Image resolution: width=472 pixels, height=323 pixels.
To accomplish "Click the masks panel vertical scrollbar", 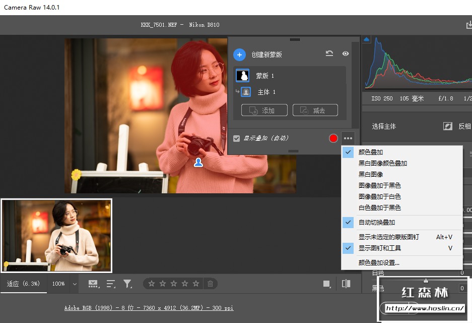I will point(356,84).
